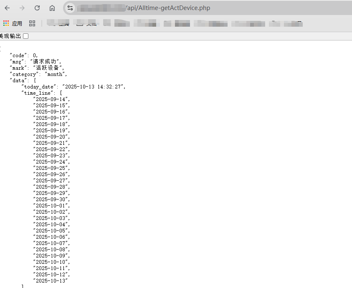Image resolution: width=352 pixels, height=288 pixels.
Task: Open the browser home page
Action: [x=52, y=8]
